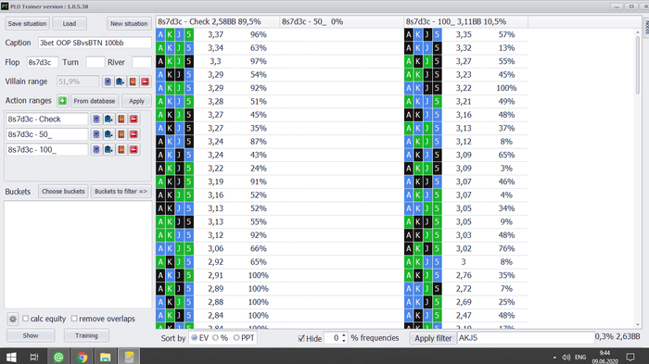The image size is (649, 364).
Task: Click the Load button
Action: pos(70,23)
